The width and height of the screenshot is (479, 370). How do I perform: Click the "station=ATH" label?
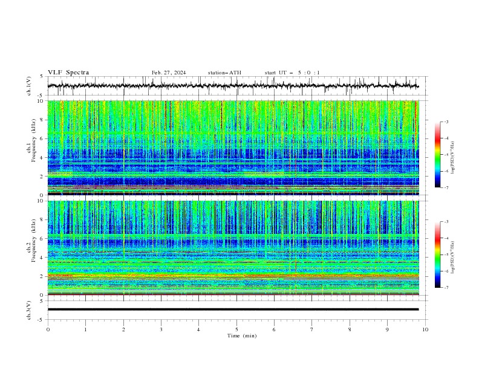(224, 73)
